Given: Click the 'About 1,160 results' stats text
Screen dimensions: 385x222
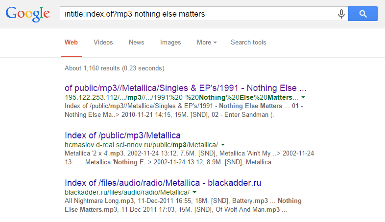Looking at the screenshot, I should pyautogui.click(x=114, y=68).
